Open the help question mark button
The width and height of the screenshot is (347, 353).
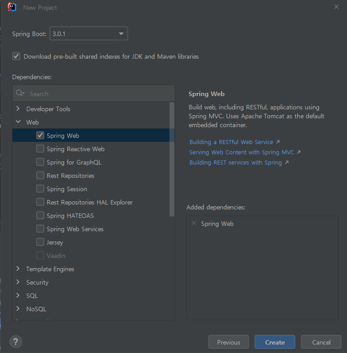pos(16,341)
